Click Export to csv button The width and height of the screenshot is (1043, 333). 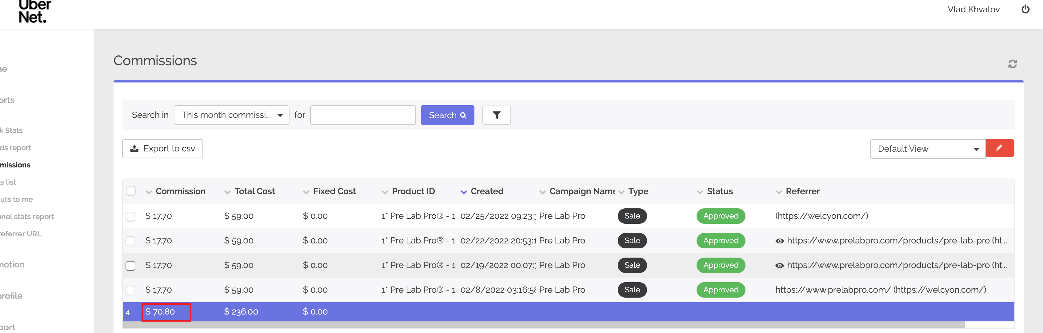(162, 149)
